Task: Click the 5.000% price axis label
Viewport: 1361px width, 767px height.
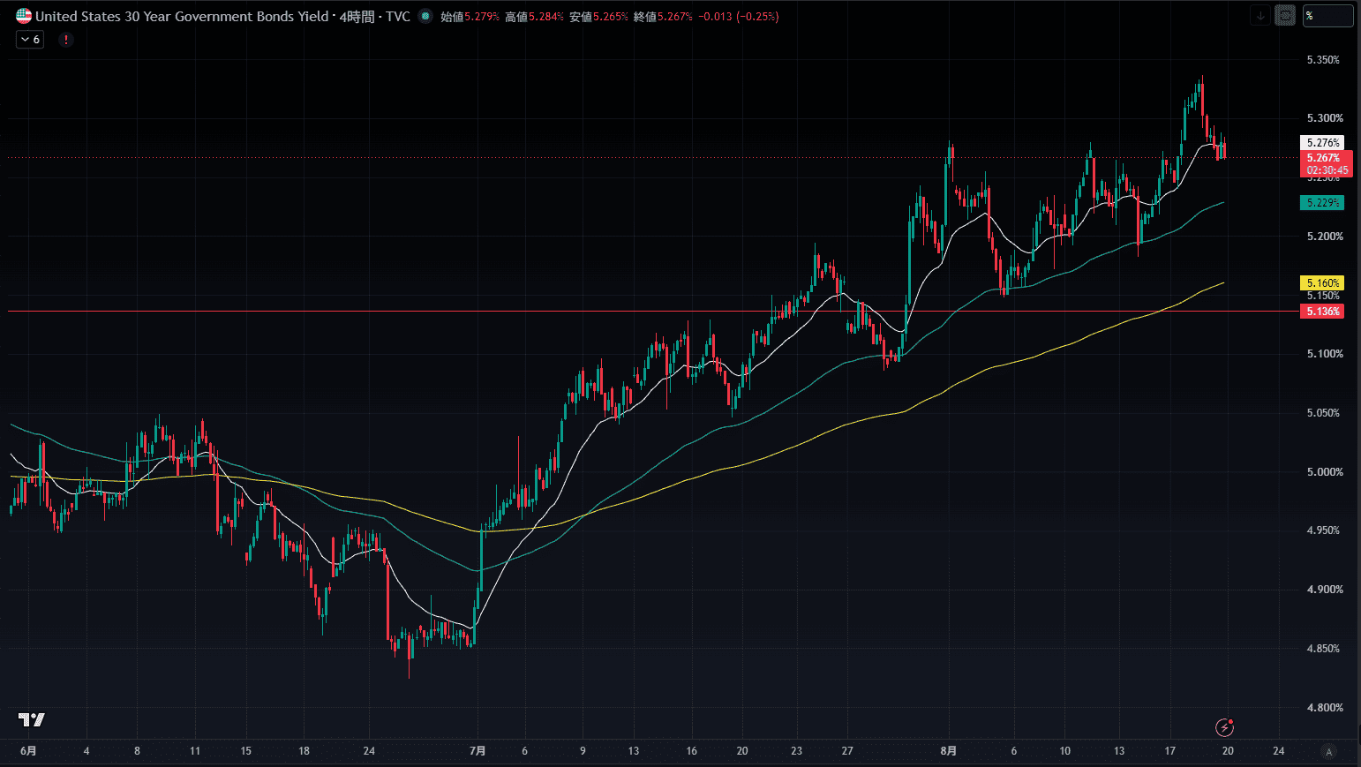Action: [1325, 472]
